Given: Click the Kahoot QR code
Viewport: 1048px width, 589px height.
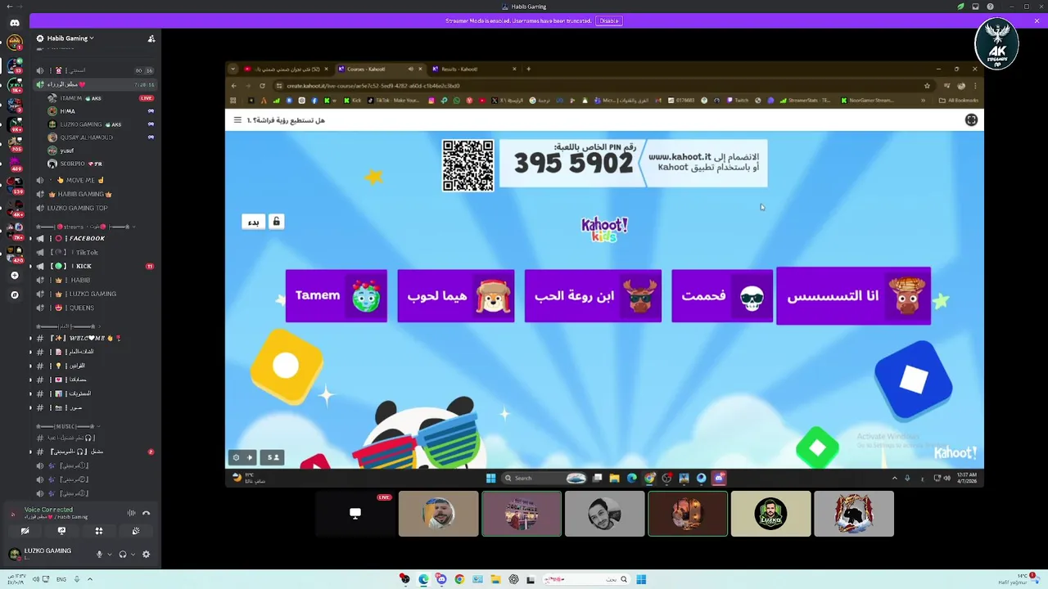Looking at the screenshot, I should click(x=468, y=165).
